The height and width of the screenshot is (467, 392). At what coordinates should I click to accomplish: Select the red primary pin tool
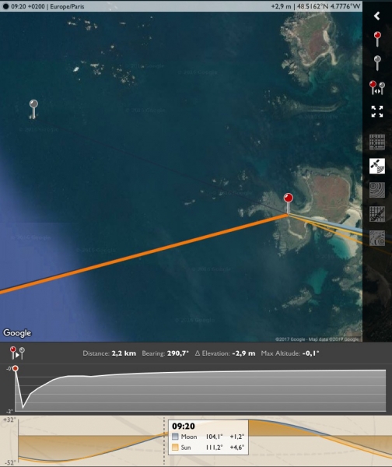[377, 39]
